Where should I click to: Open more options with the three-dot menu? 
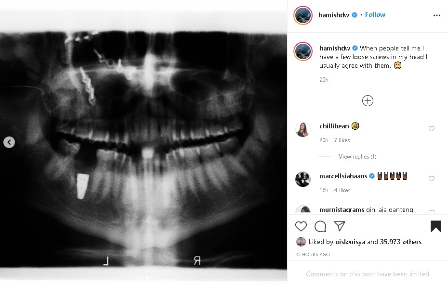tap(436, 15)
